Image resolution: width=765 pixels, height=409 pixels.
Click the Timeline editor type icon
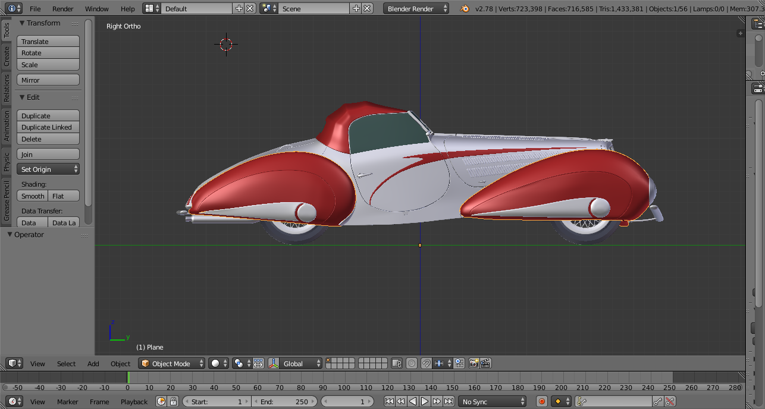pos(12,401)
